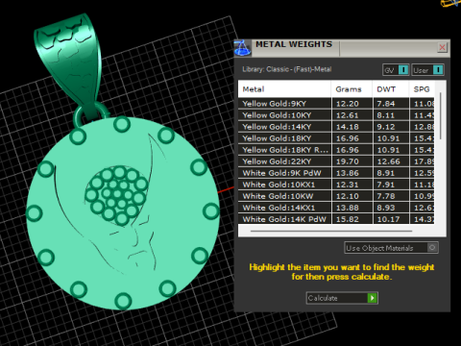
Task: Select the pendant bail in viewport
Action: [x=71, y=64]
